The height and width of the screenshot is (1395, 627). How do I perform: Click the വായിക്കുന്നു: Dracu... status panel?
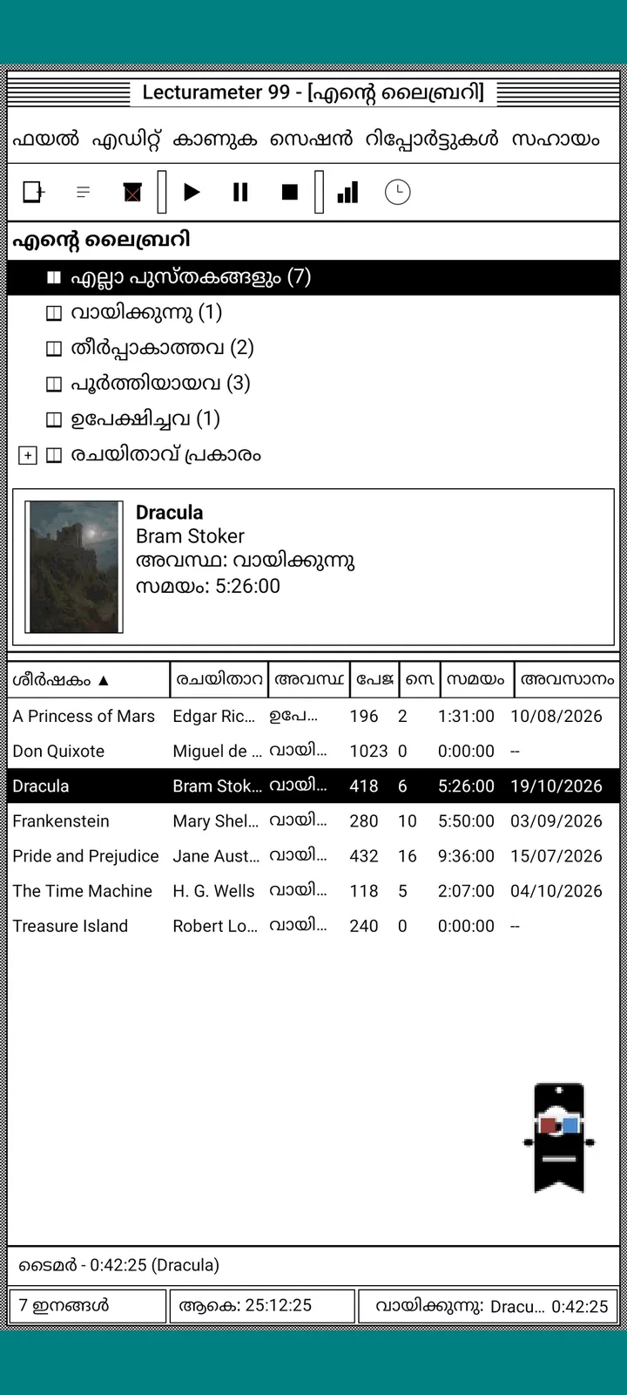pos(489,1306)
